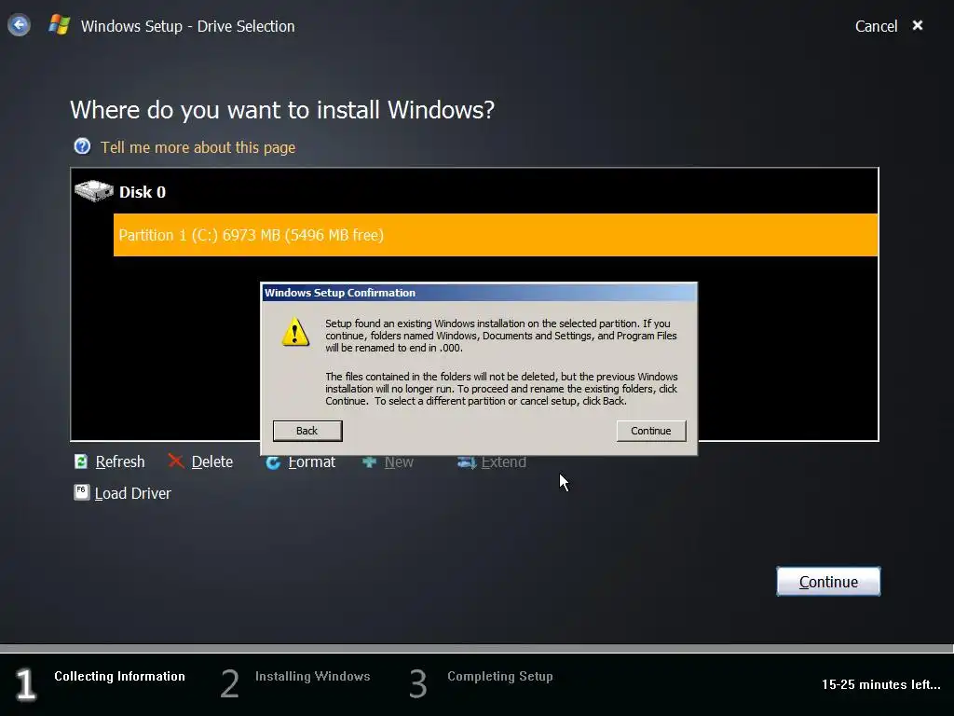Click Continue in the confirmation dialog
The width and height of the screenshot is (954, 716).
coord(651,431)
